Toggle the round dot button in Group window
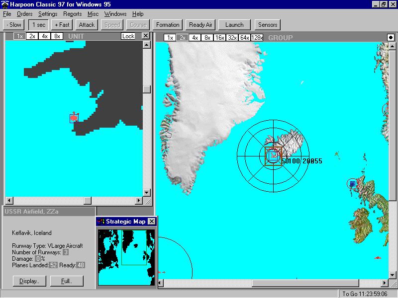The width and height of the screenshot is (398, 298). click(391, 38)
